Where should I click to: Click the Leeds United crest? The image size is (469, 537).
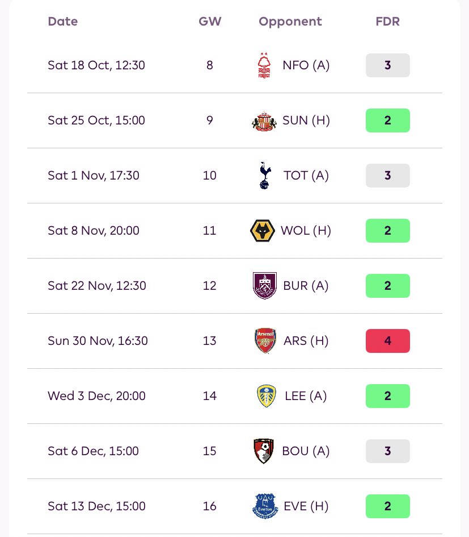click(266, 396)
